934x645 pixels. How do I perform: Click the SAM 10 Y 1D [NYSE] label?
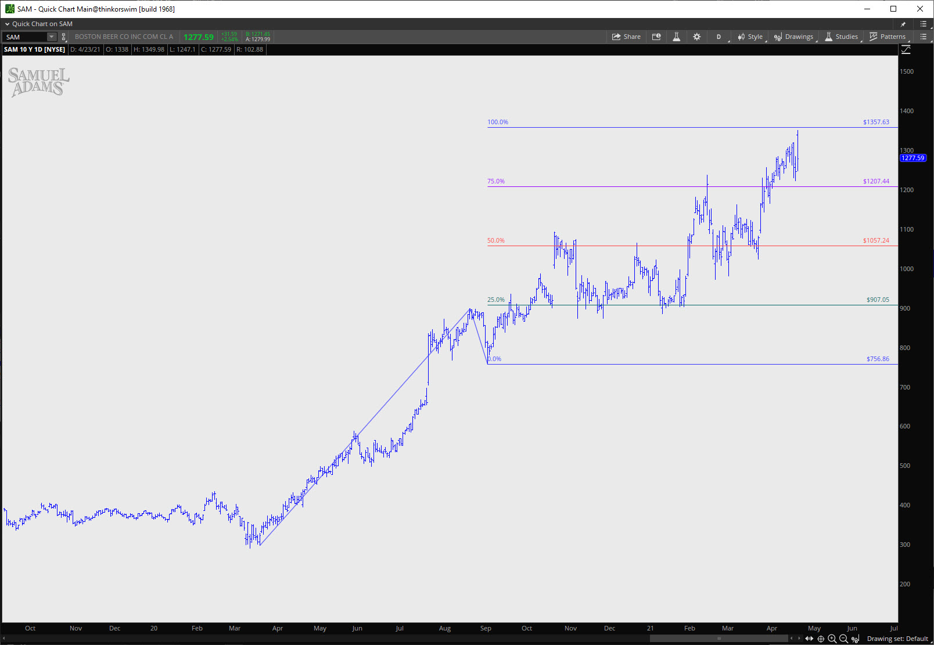(x=34, y=49)
